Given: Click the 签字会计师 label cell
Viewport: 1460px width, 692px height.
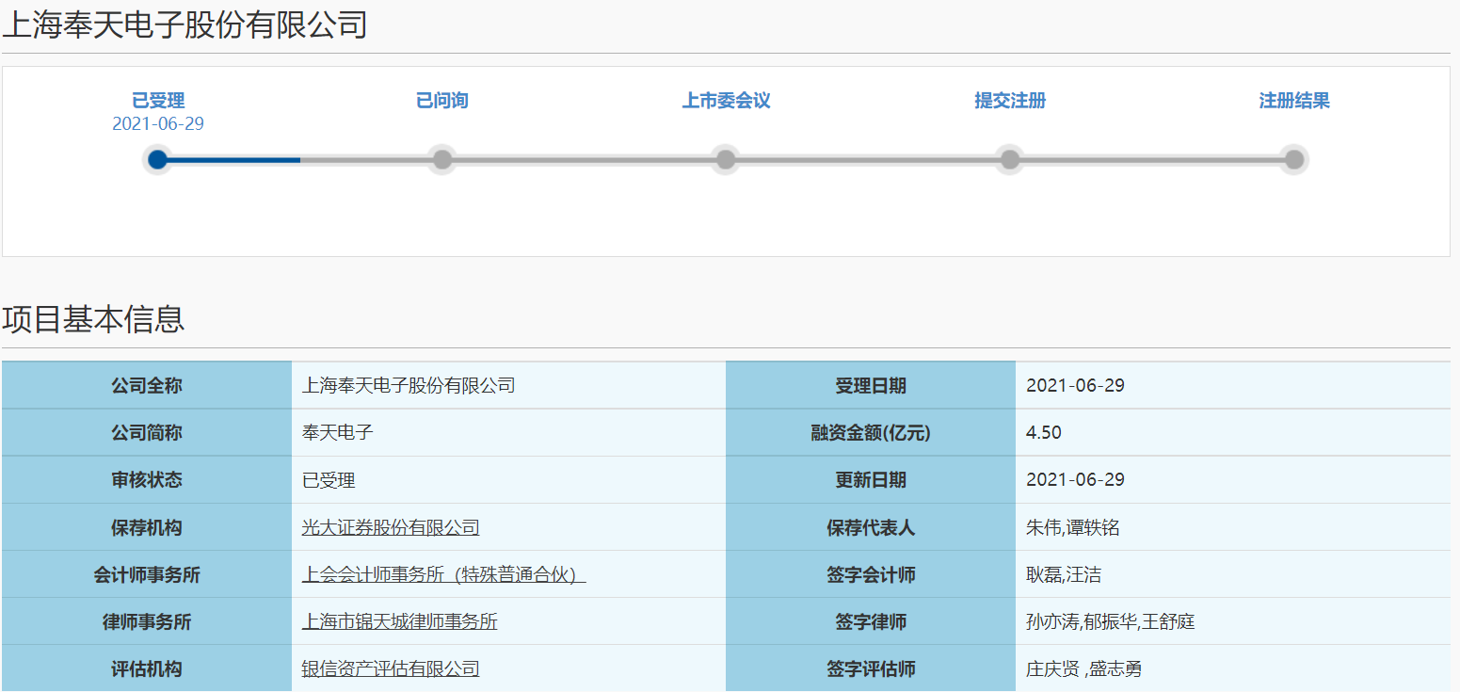Looking at the screenshot, I should [871, 574].
